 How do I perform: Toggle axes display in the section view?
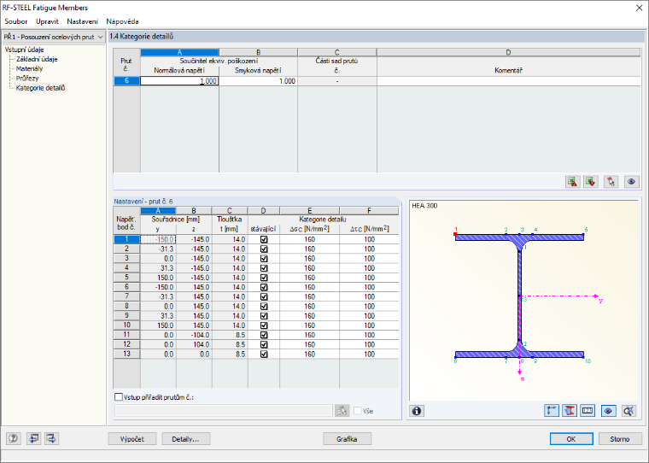(552, 411)
